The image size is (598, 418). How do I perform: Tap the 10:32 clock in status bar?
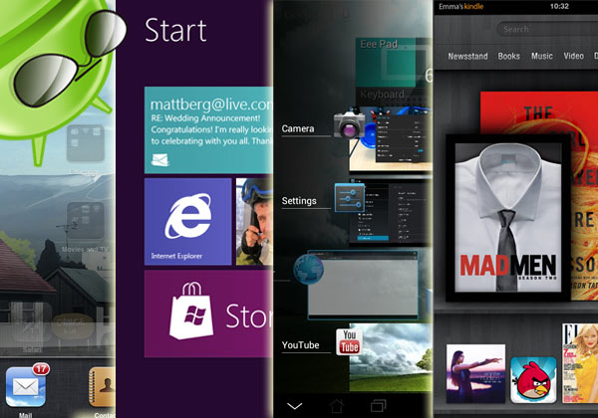[x=559, y=7]
